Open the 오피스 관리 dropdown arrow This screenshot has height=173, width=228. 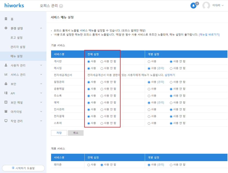click(x=61, y=6)
